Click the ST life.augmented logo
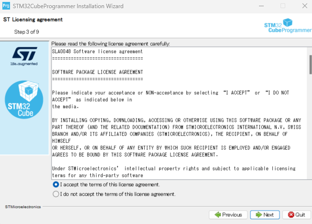 pyautogui.click(x=24, y=56)
